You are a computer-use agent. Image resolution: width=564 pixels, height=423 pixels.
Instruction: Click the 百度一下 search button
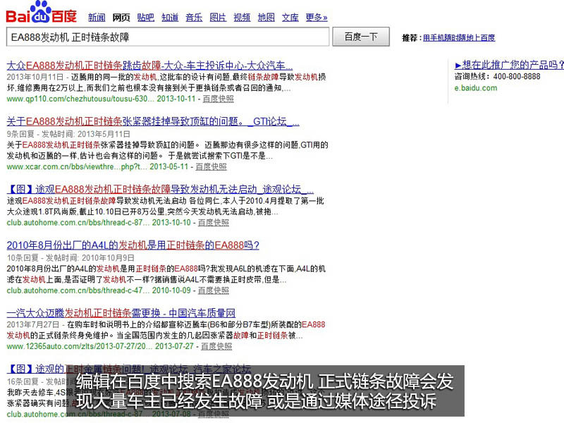[361, 37]
